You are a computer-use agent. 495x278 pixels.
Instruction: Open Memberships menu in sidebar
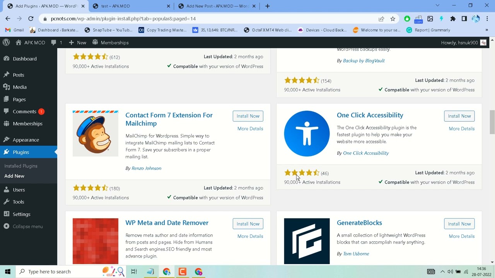click(27, 124)
